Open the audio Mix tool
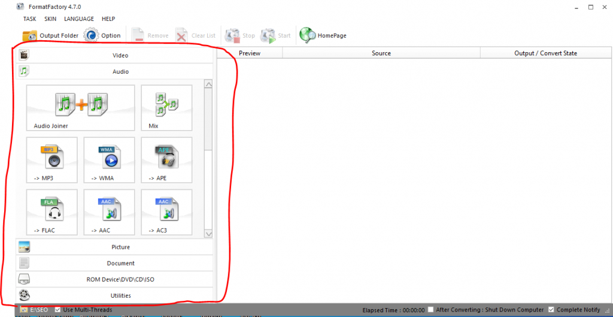Screen dimensions: 613x317 (x=166, y=108)
